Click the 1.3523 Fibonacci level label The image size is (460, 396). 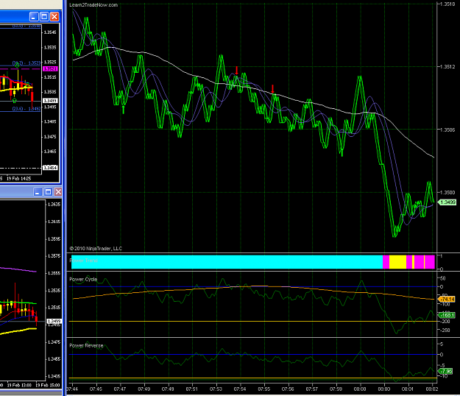pyautogui.click(x=26, y=63)
